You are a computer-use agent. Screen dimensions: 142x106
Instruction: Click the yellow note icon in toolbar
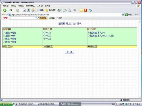click(x=81, y=10)
